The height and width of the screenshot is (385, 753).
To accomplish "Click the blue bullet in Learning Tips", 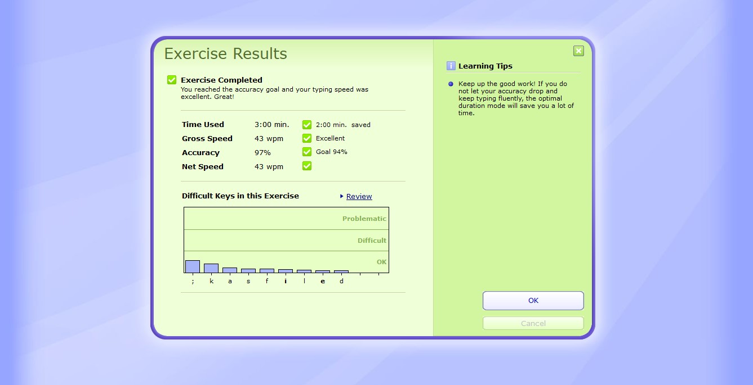I will [451, 84].
